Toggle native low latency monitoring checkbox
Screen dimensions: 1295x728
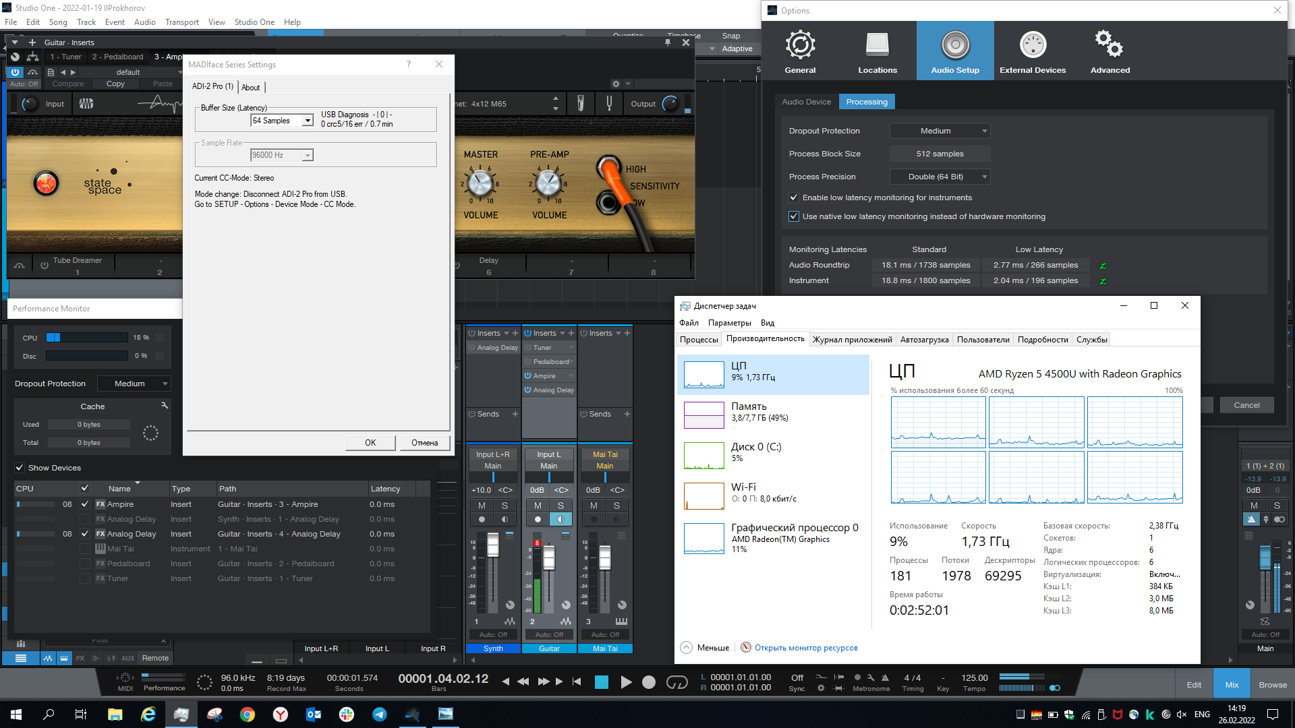[794, 216]
